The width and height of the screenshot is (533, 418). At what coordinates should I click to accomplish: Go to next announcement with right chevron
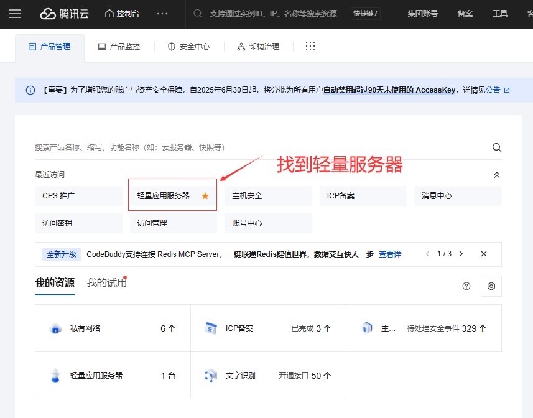click(x=461, y=254)
